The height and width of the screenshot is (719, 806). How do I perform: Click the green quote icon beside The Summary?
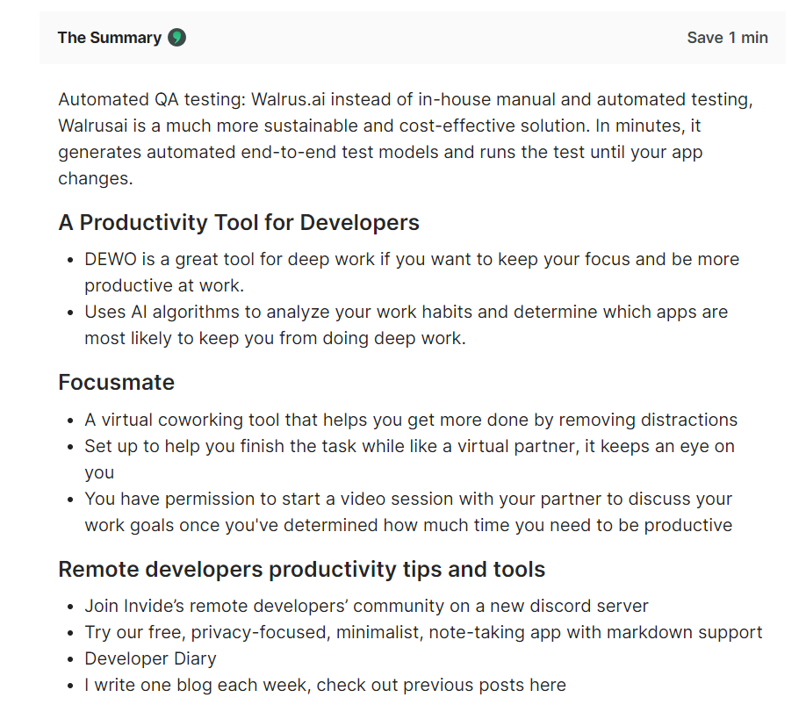[177, 38]
